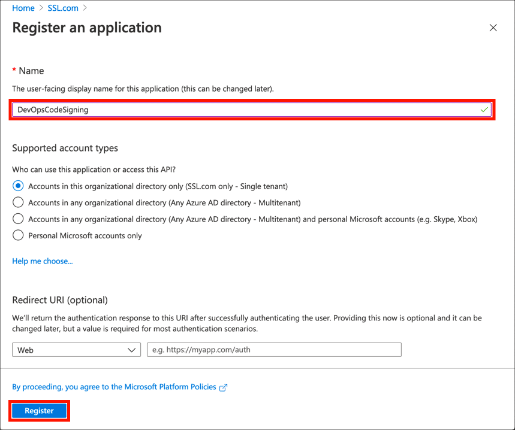Click the green validation checkmark in Name field
The image size is (515, 430).
tap(484, 110)
